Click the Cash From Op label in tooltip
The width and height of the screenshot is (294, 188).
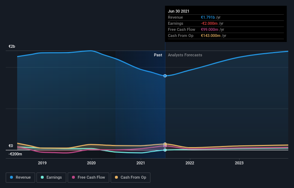[180, 36]
